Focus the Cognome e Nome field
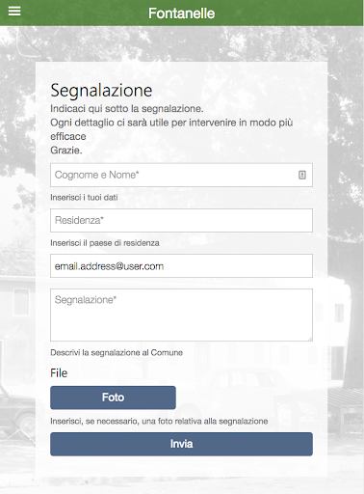 (x=181, y=175)
